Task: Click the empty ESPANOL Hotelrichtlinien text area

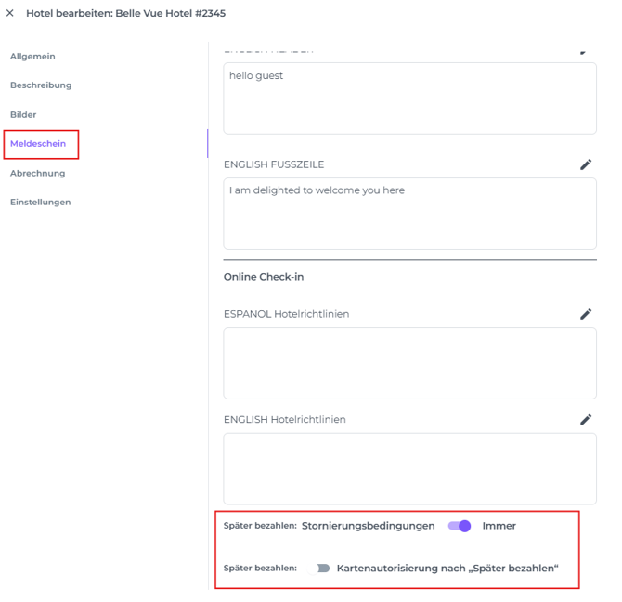Action: coord(409,363)
